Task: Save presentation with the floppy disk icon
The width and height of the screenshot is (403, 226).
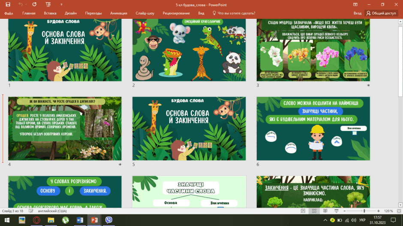Action: pos(8,4)
